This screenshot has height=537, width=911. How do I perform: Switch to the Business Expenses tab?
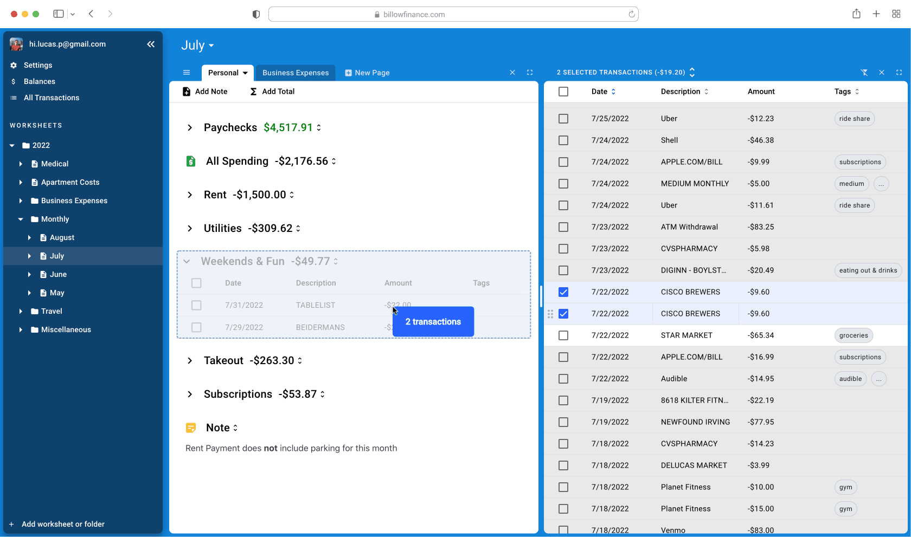(296, 73)
